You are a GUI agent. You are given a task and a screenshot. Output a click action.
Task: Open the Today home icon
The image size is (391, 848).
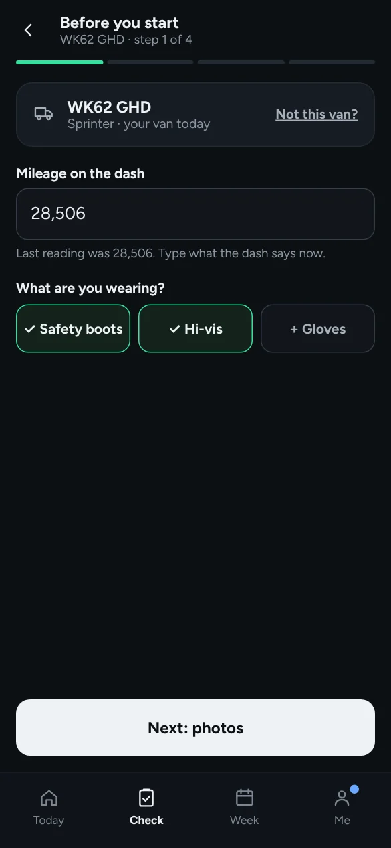(x=49, y=798)
